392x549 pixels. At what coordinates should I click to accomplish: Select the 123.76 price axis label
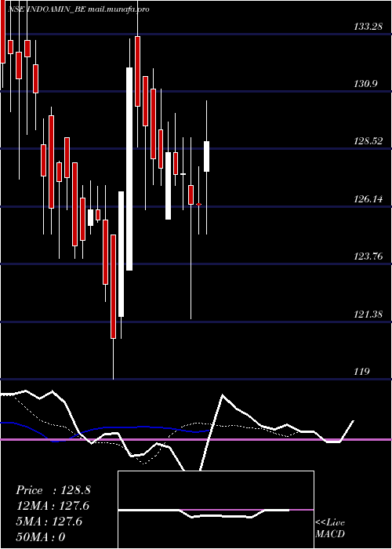tap(368, 256)
